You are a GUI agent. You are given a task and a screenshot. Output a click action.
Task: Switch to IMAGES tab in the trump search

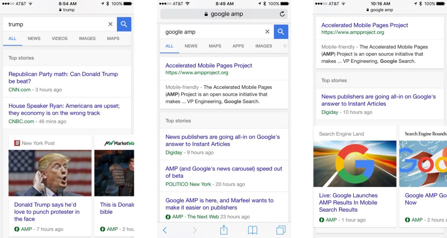pos(87,39)
